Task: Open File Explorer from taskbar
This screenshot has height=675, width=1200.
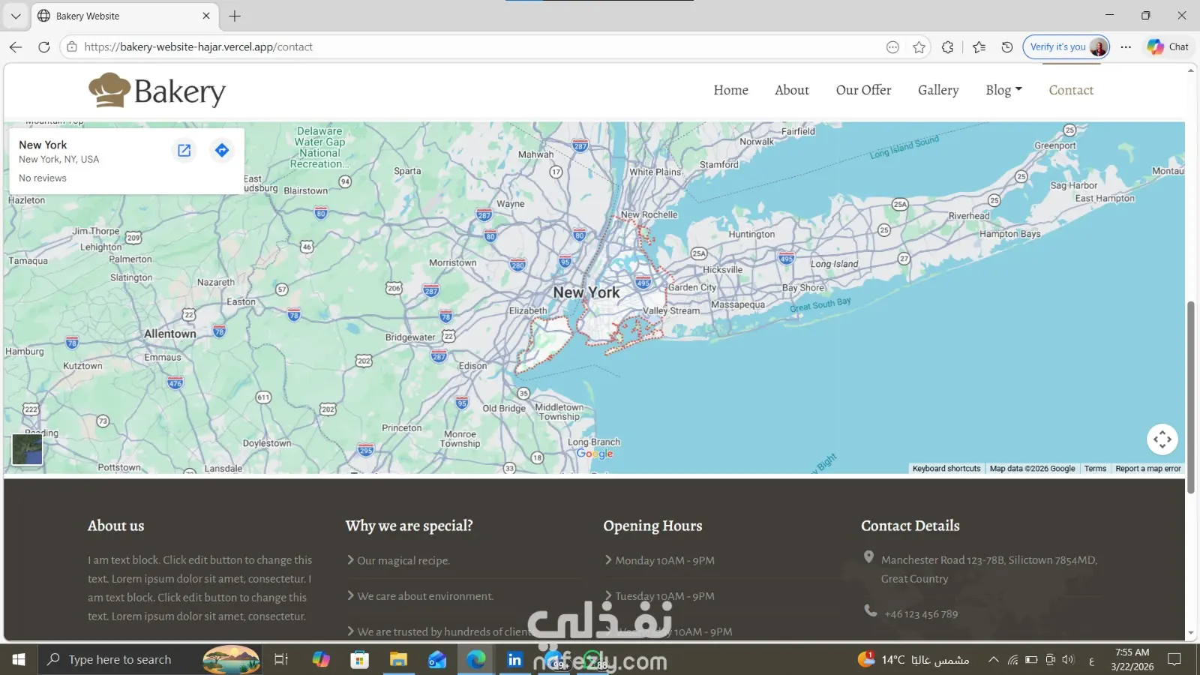Action: coord(398,659)
